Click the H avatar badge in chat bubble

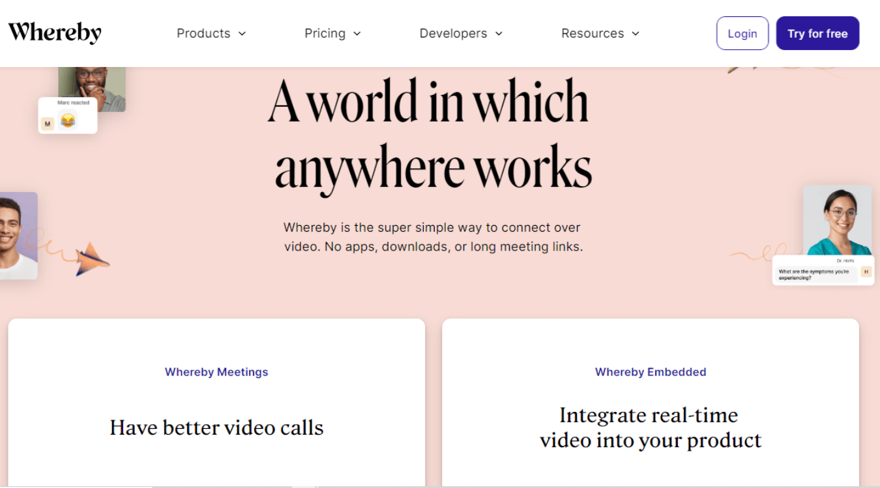866,271
